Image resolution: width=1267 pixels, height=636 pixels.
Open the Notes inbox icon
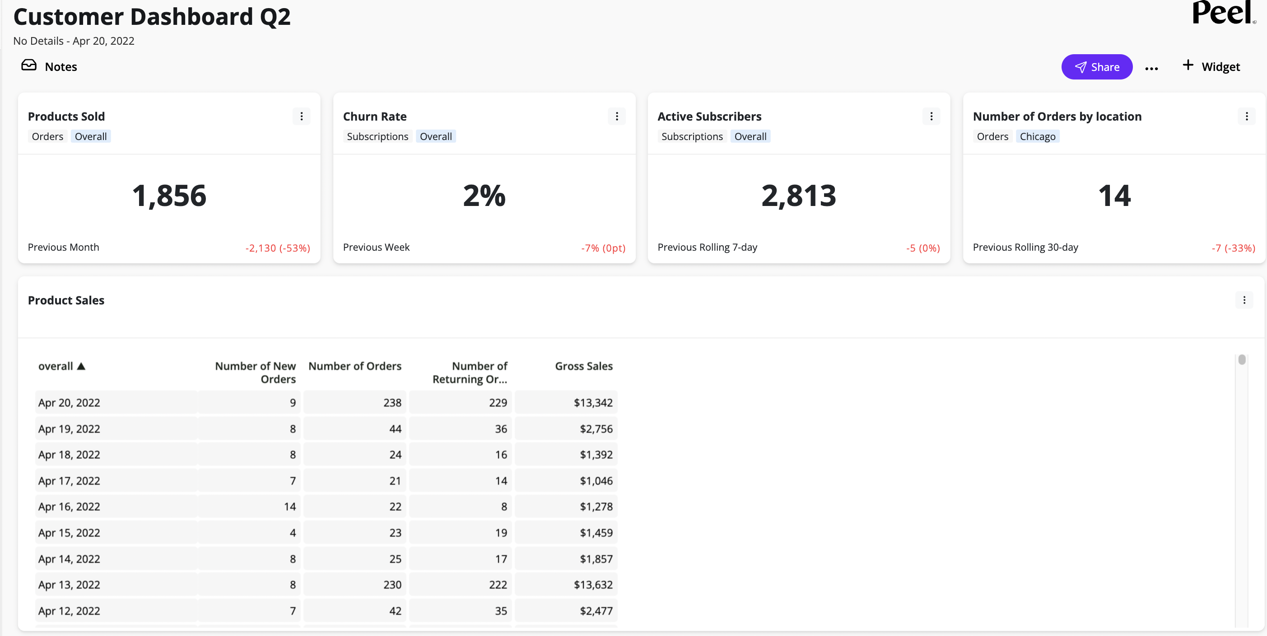click(28, 65)
